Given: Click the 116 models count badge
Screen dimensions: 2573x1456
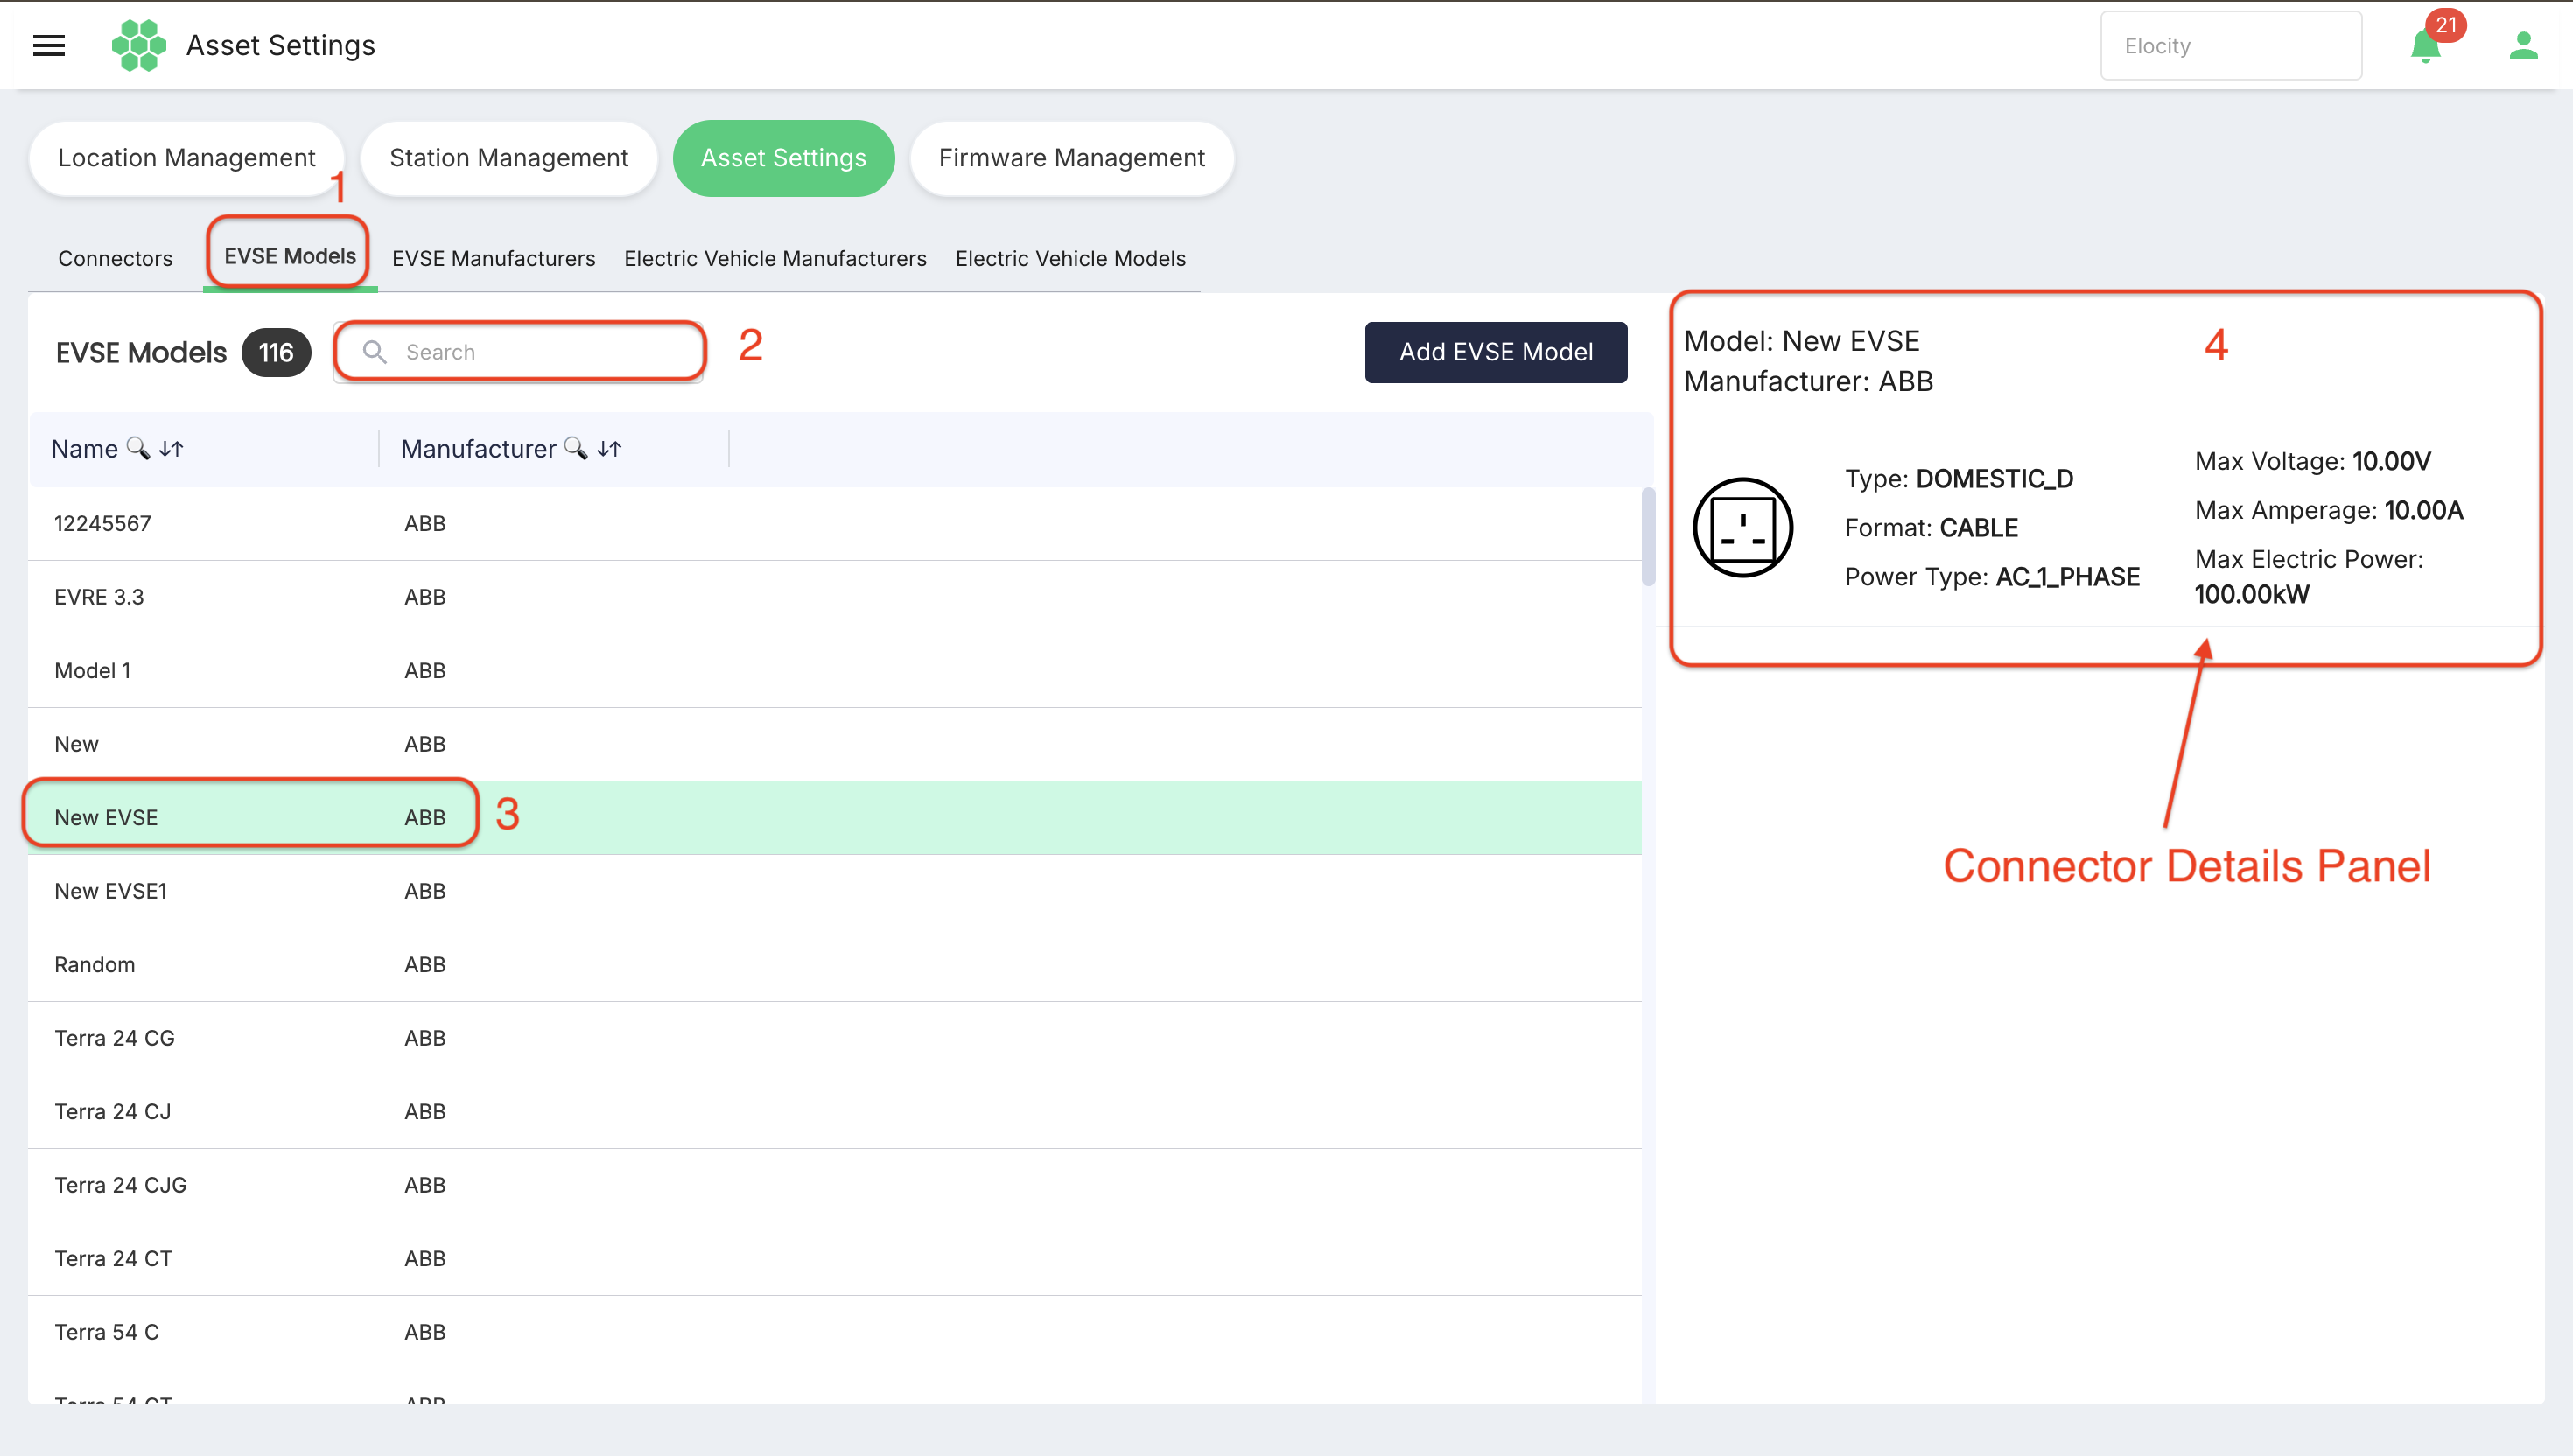Looking at the screenshot, I should (x=276, y=352).
